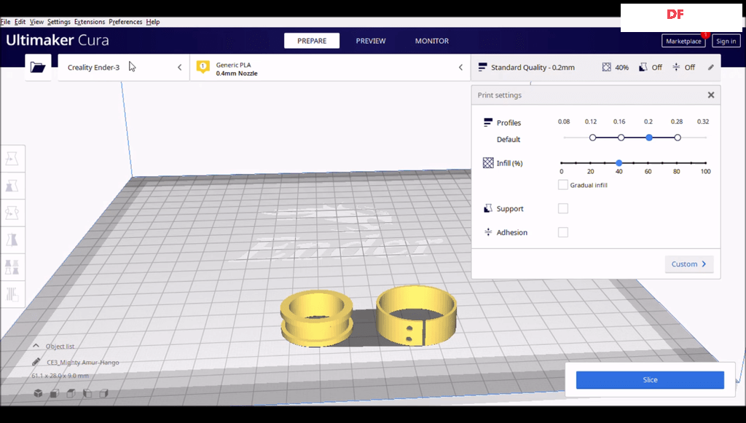The height and width of the screenshot is (423, 746).
Task: Collapse the Object list
Action: [x=36, y=346]
